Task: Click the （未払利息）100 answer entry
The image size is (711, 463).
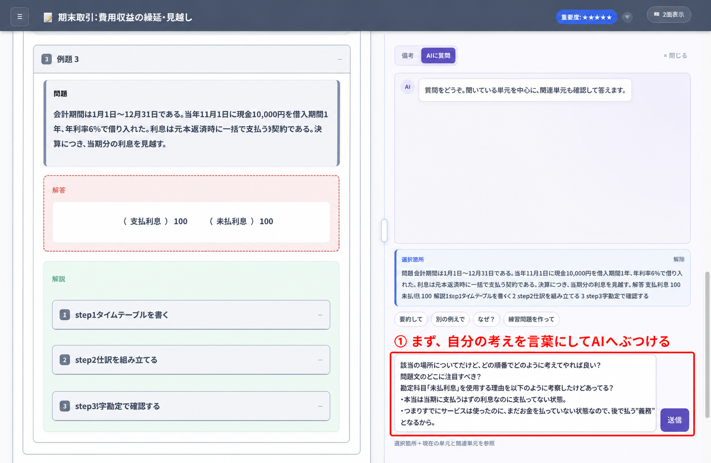Action: tap(241, 221)
